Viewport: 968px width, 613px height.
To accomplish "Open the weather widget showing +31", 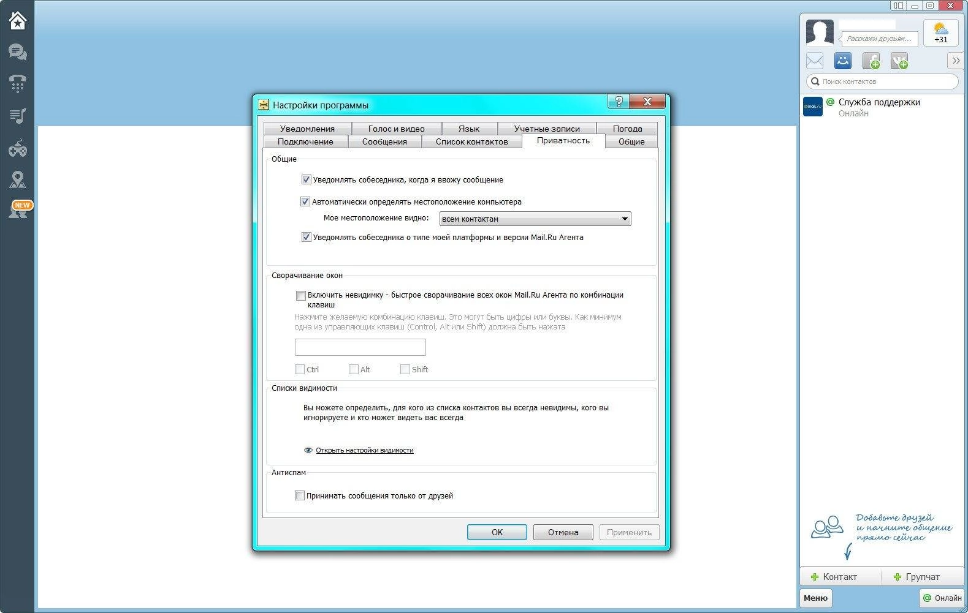I will pos(940,32).
